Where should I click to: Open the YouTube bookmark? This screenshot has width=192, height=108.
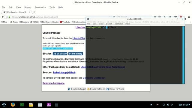click(x=65, y=22)
